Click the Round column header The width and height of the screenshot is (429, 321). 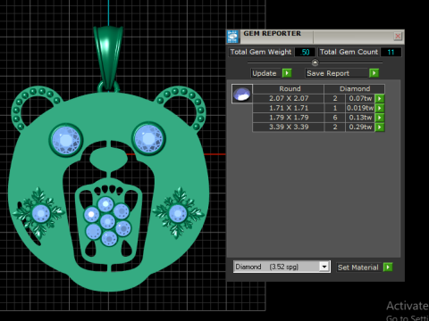[289, 88]
